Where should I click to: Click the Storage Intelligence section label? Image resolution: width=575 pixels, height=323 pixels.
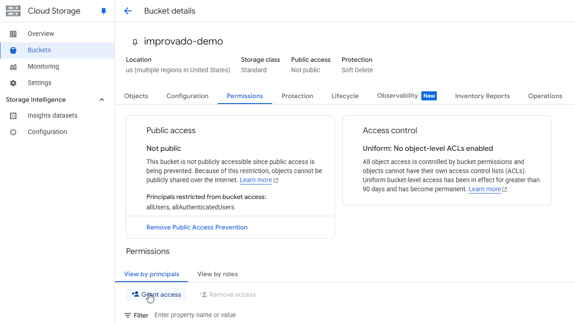click(36, 99)
